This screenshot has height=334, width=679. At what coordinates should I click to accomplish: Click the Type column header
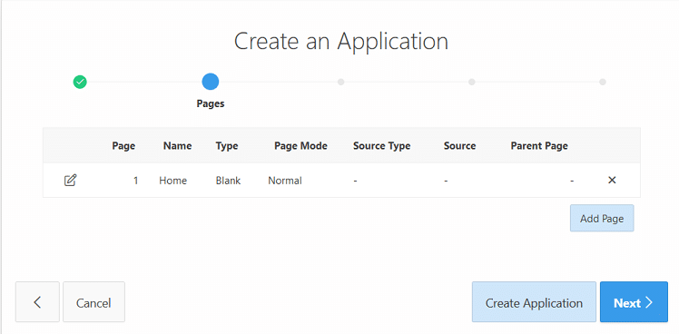point(227,146)
